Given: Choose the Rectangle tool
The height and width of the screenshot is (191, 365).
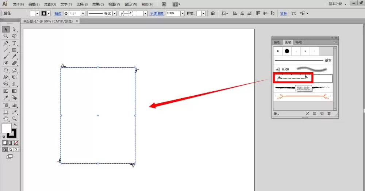Looking at the screenshot, I should click(14, 50).
